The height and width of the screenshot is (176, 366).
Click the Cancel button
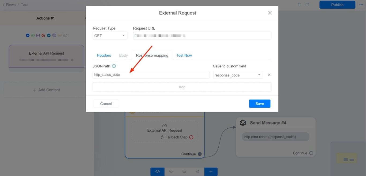tap(106, 104)
